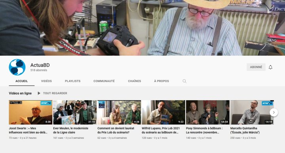Open the Marcello Quintanilha video thumbnail
The height and width of the screenshot is (153, 285).
tap(252, 112)
